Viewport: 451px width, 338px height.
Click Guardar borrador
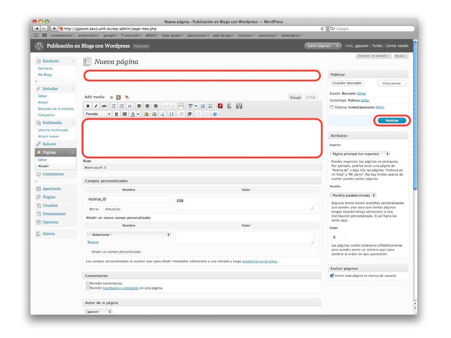coord(347,83)
